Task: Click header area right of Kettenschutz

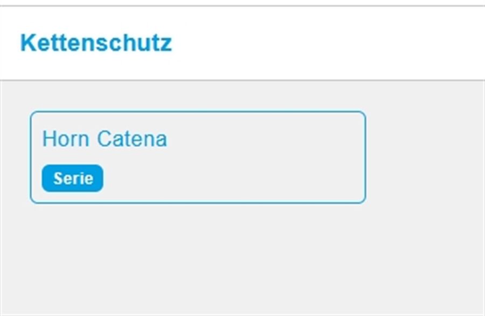Action: point(323,43)
